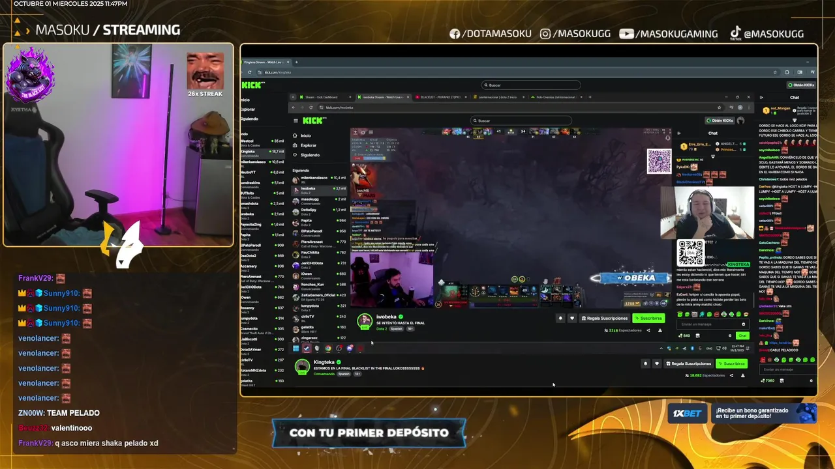Open Chrome icon in shared taskbar
Image resolution: width=835 pixels, height=469 pixels.
328,348
